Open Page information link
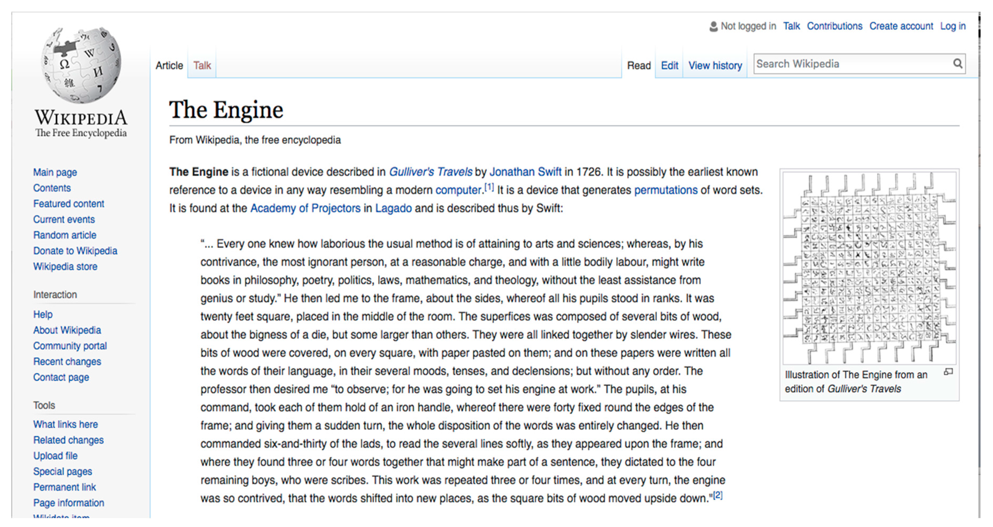Screen dimensions: 993x527 coord(69,503)
